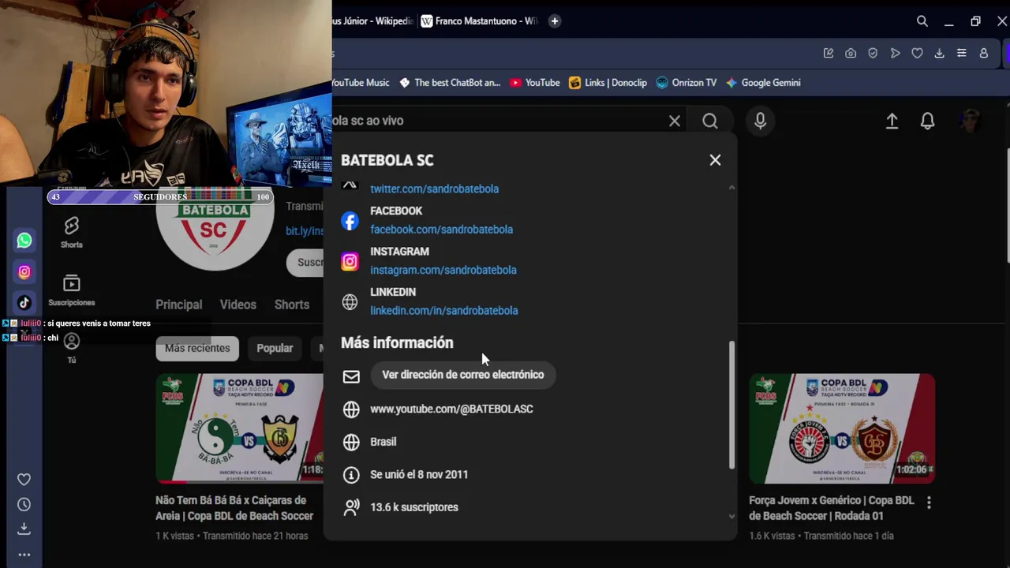Open the Não Tem Bá Bá Bá video thumbnail
Image resolution: width=1010 pixels, height=568 pixels.
(240, 428)
